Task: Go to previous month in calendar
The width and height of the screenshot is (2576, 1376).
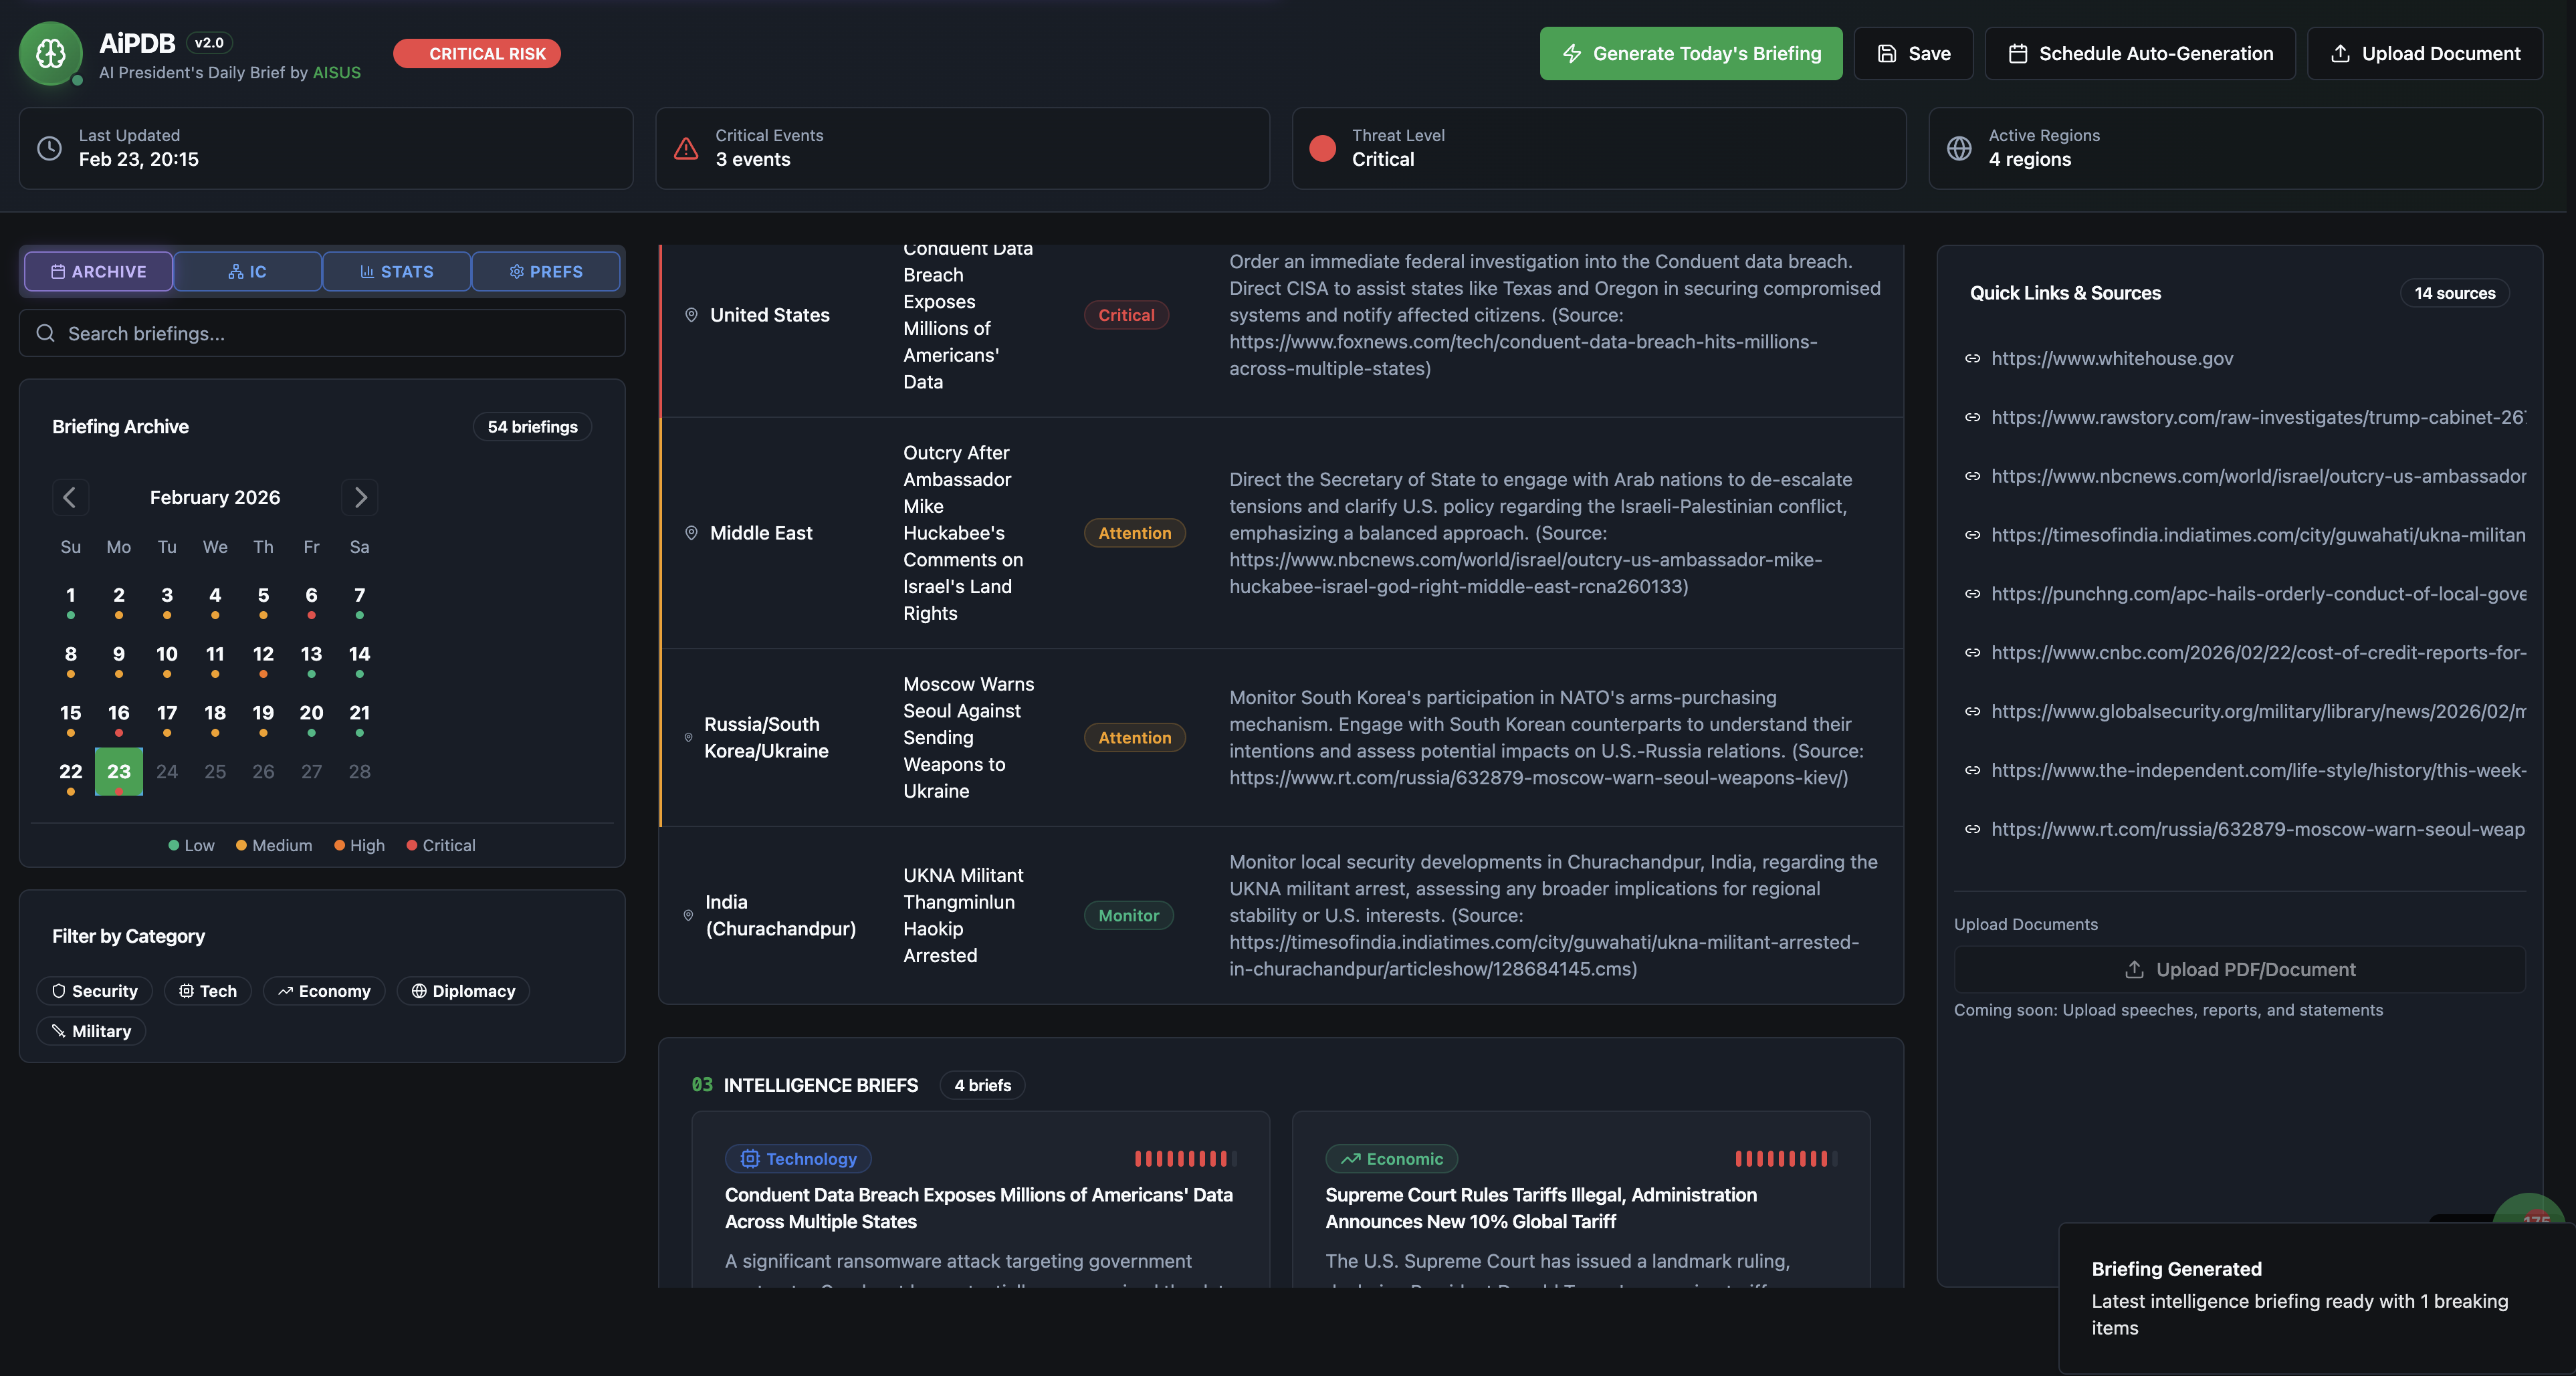Action: click(x=70, y=497)
